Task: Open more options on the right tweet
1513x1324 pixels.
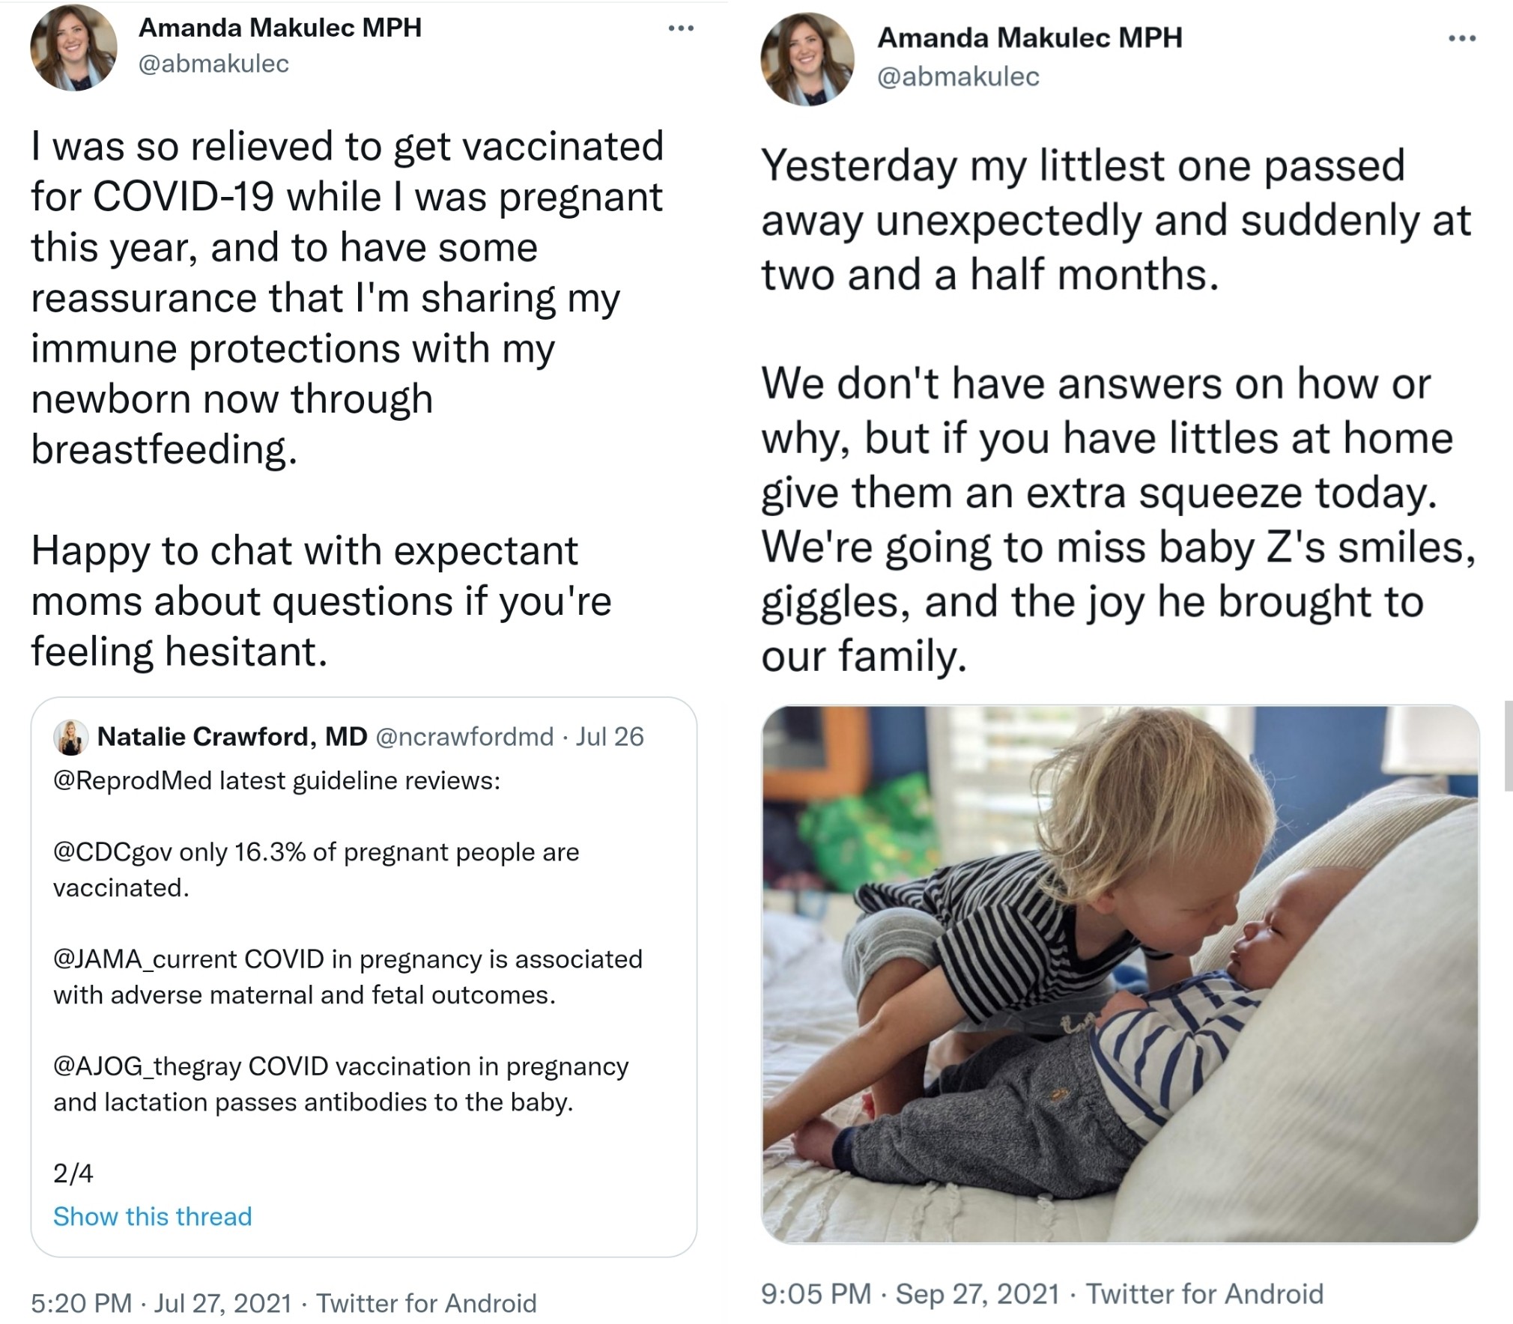Action: pyautogui.click(x=1461, y=39)
